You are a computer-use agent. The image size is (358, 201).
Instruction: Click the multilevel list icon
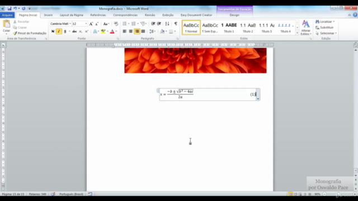tap(143, 23)
